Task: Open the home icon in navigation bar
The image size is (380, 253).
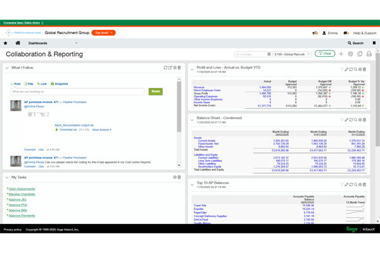Action: click(x=18, y=43)
